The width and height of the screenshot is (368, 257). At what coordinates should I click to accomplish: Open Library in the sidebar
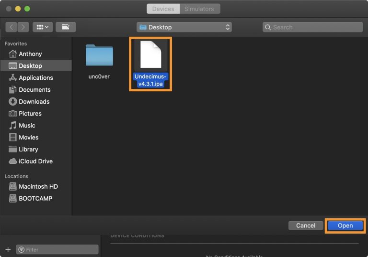(x=36, y=150)
